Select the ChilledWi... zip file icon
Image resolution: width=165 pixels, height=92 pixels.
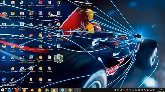point(49,59)
